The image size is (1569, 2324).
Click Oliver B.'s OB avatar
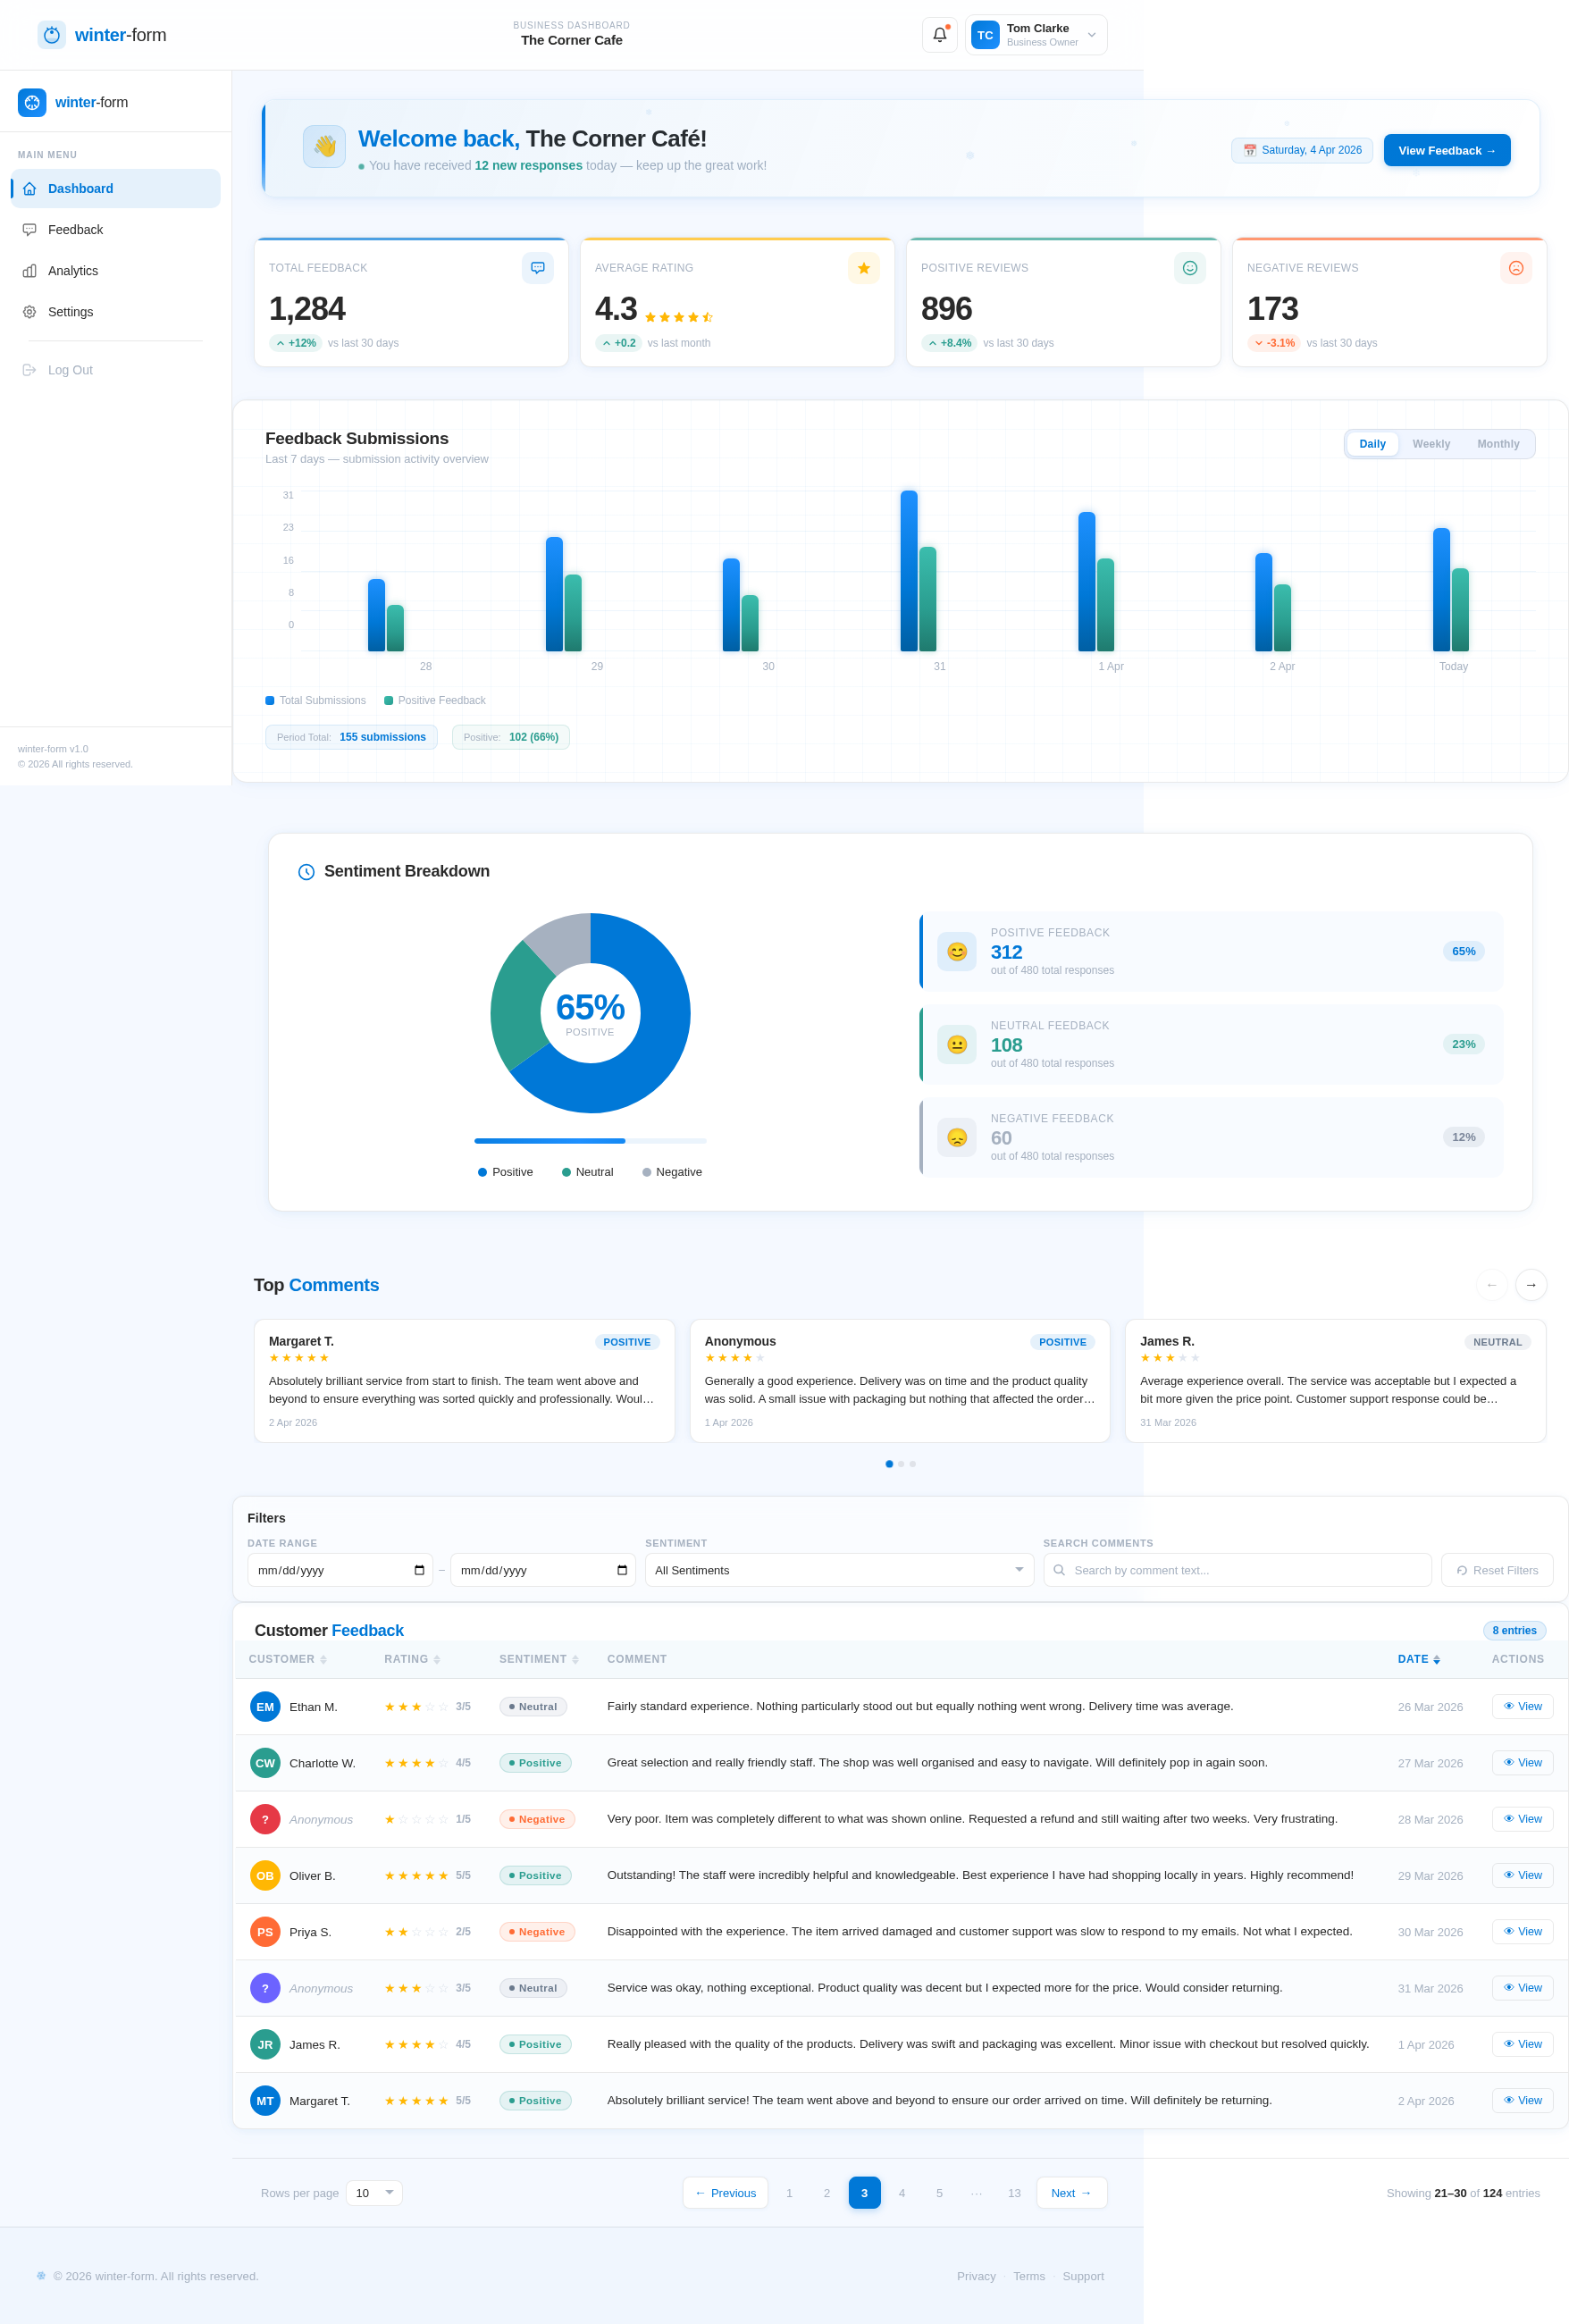pos(265,1875)
